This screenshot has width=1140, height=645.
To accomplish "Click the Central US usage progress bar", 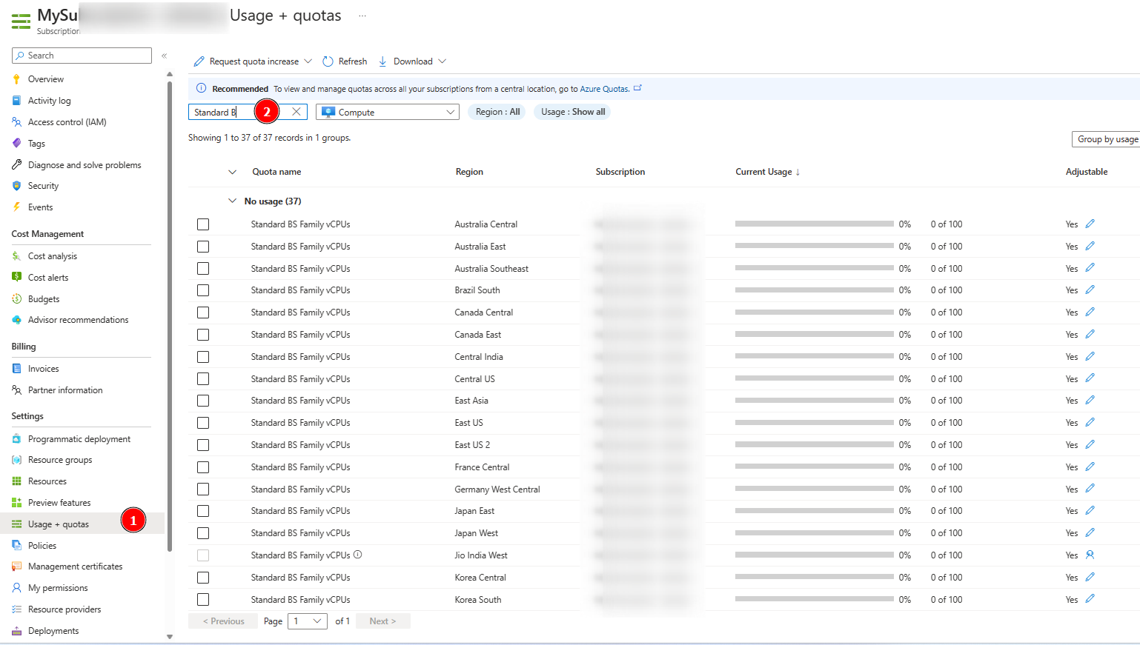I will 814,378.
